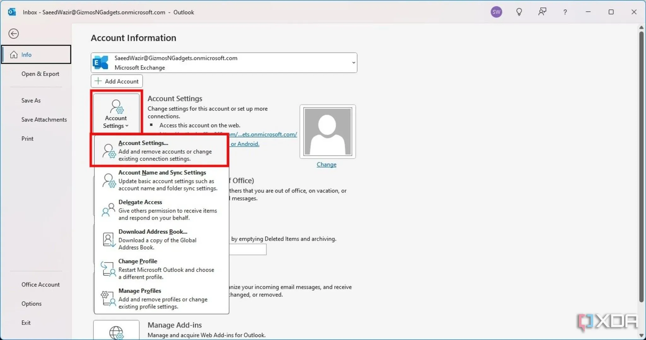
Task: Expand the account selection dropdown
Action: (x=353, y=63)
